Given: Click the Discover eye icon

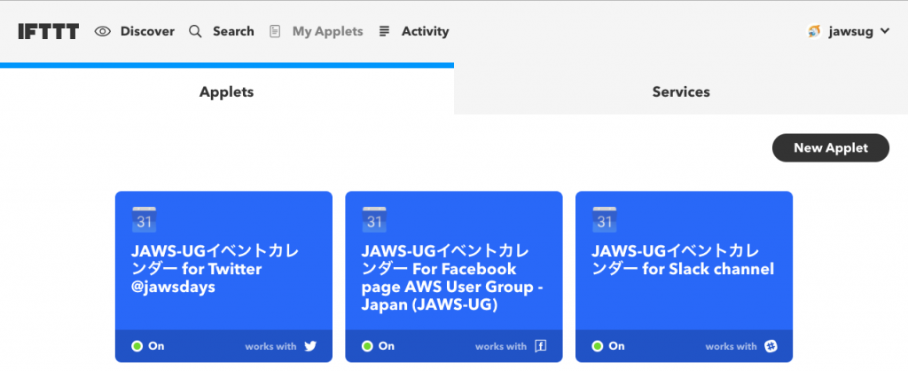Looking at the screenshot, I should coord(103,31).
